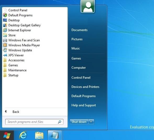The height and width of the screenshot is (140, 154).
Task: Expand the Accessories folder label
Action: pos(16,60)
